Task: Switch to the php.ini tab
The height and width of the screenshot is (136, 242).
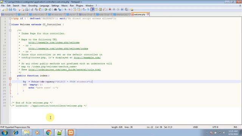Action: click(72, 14)
